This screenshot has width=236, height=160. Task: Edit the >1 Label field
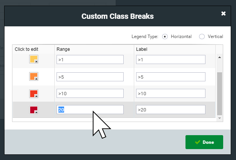click(x=171, y=59)
